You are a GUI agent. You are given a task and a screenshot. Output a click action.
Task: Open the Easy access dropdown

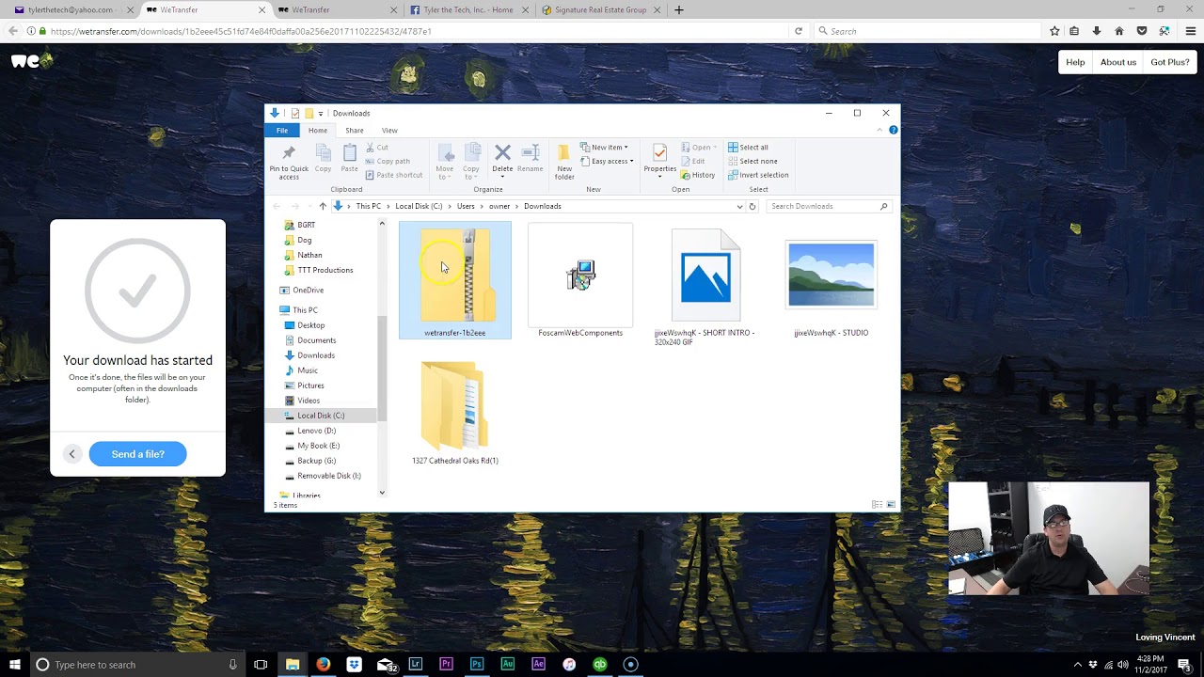click(607, 161)
